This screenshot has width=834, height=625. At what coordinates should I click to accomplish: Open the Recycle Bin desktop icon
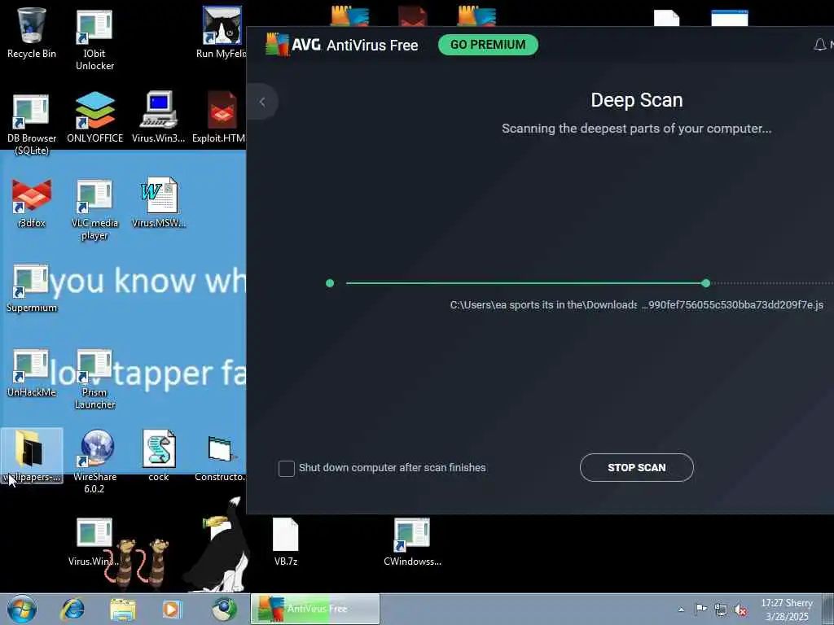point(32,32)
